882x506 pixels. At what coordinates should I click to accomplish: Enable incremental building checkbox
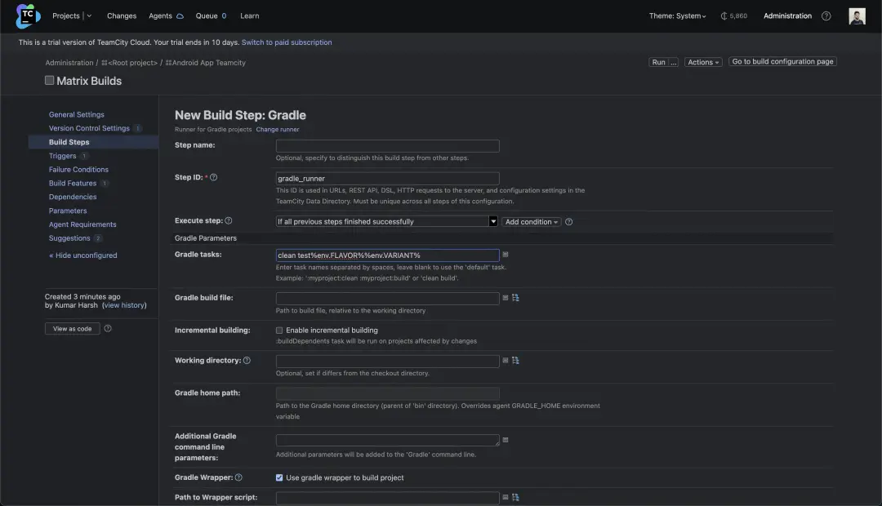[279, 331]
